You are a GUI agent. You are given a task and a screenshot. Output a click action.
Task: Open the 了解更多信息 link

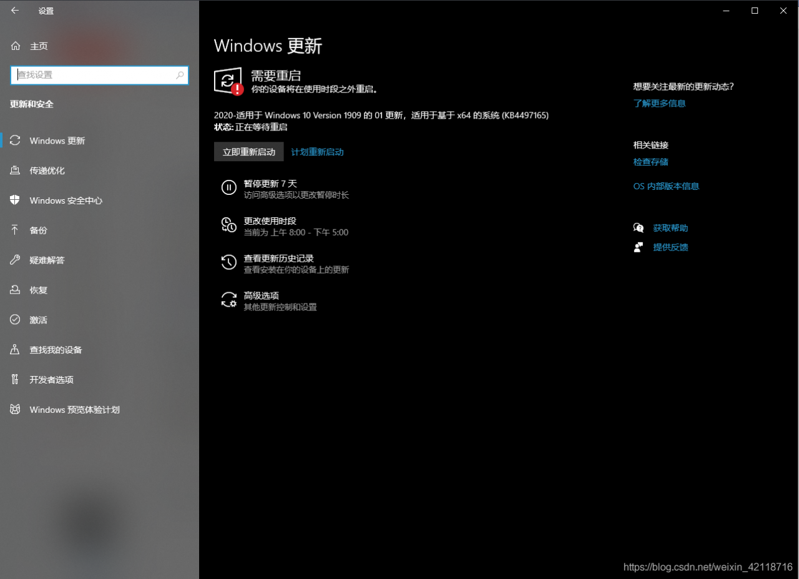[660, 103]
